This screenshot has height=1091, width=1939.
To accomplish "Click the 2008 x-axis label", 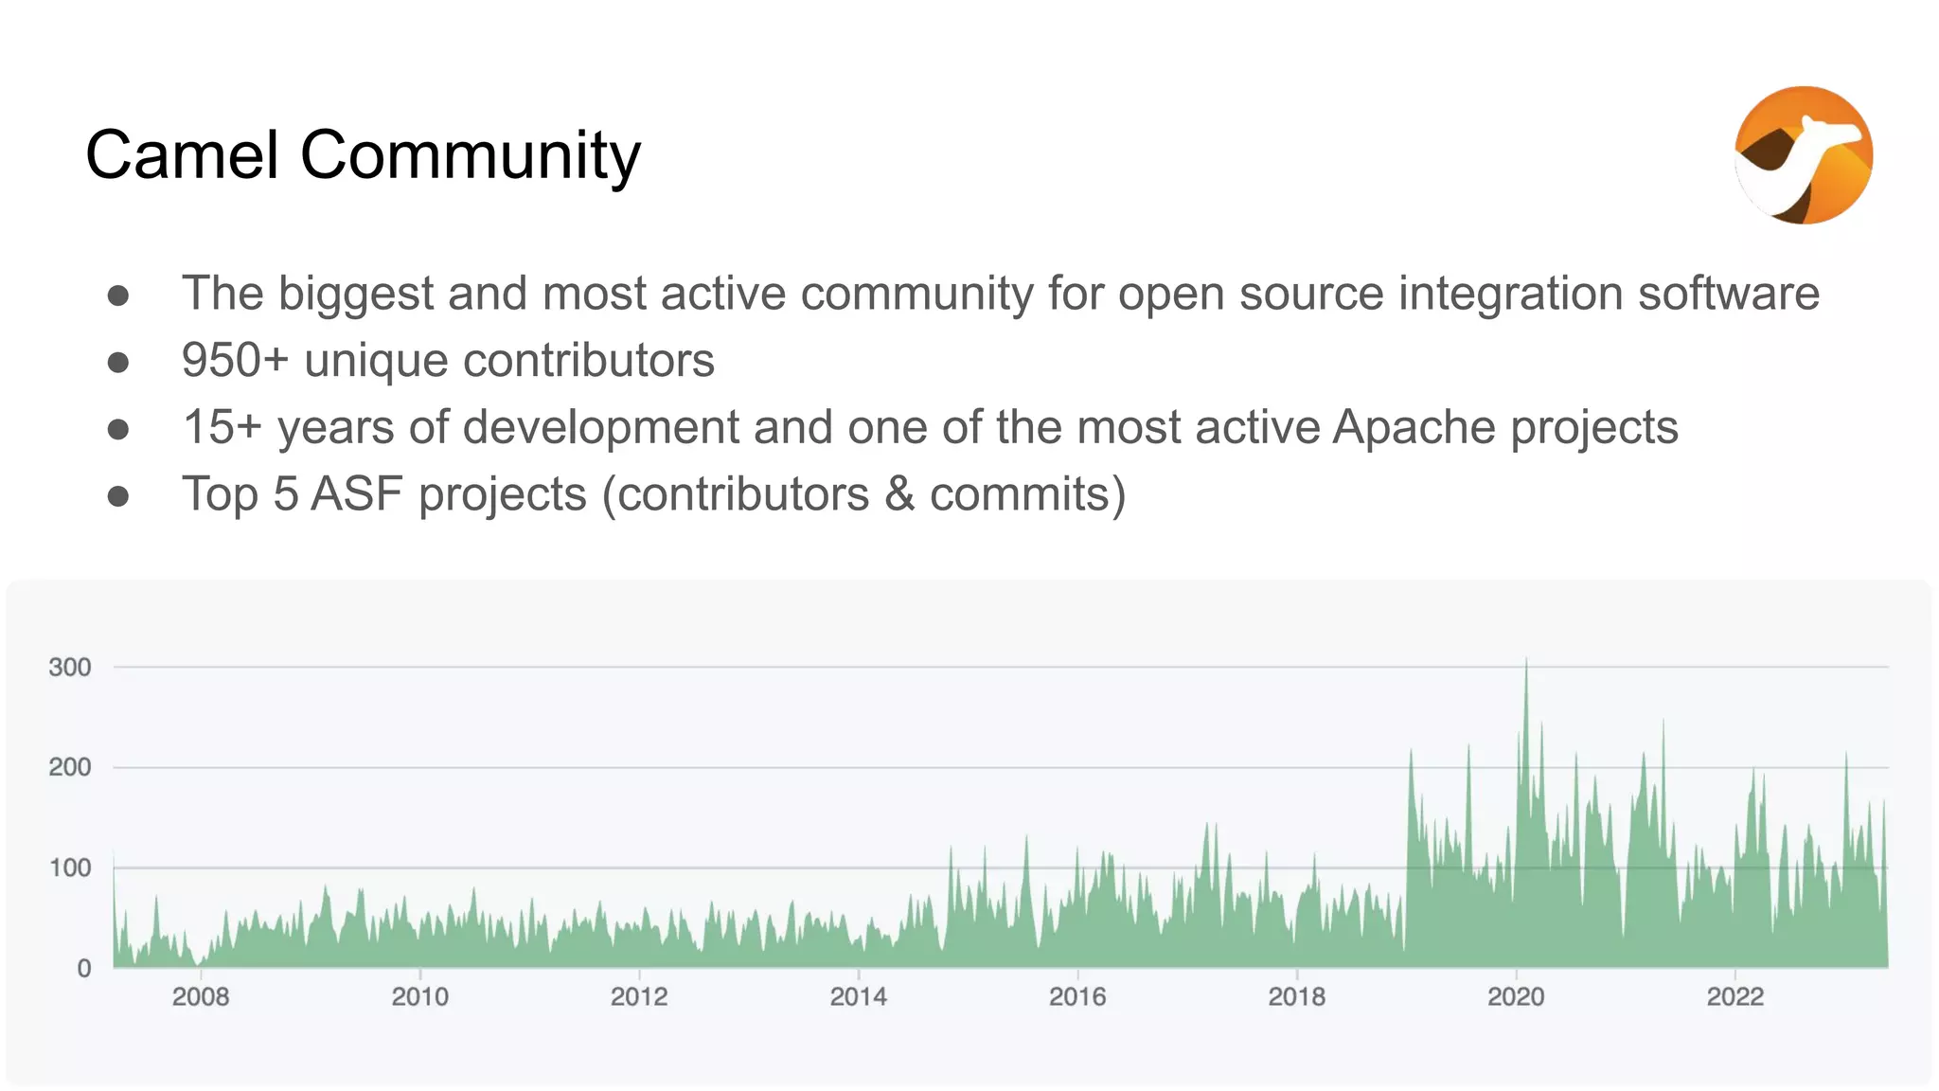I will click(x=201, y=996).
